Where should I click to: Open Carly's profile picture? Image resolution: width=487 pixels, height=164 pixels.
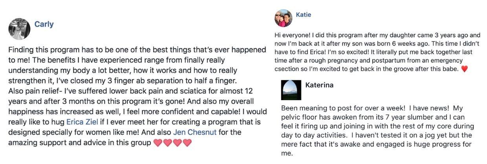click(19, 29)
